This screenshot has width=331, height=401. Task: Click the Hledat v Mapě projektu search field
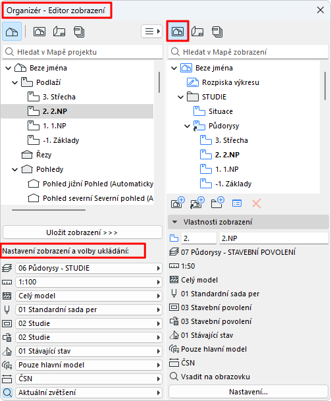click(x=82, y=52)
